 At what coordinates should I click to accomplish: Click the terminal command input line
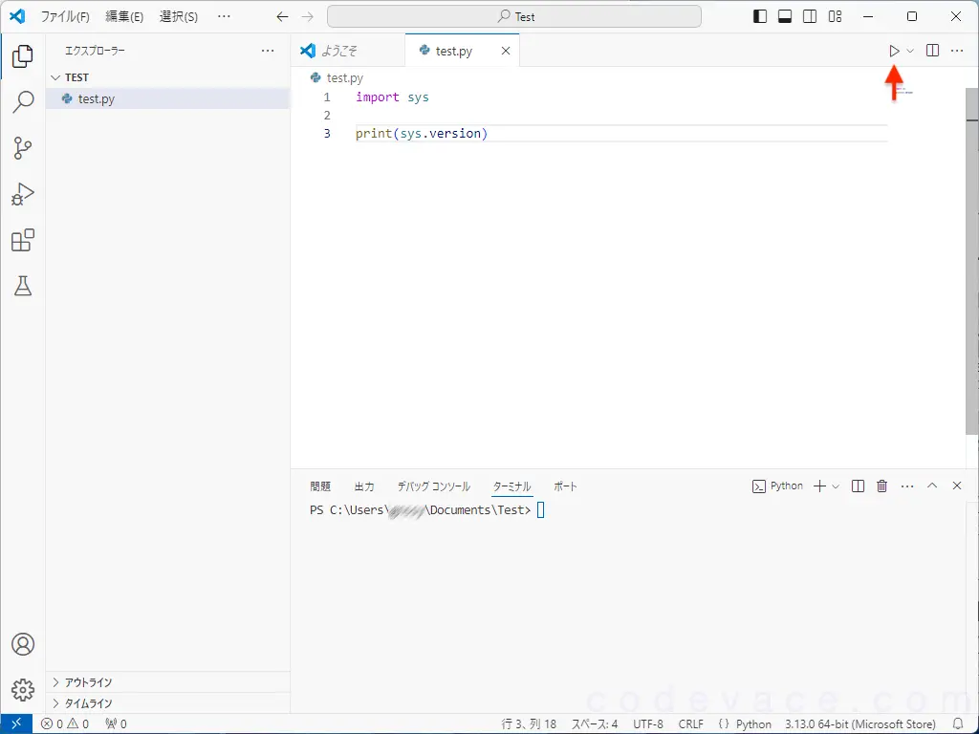click(539, 509)
